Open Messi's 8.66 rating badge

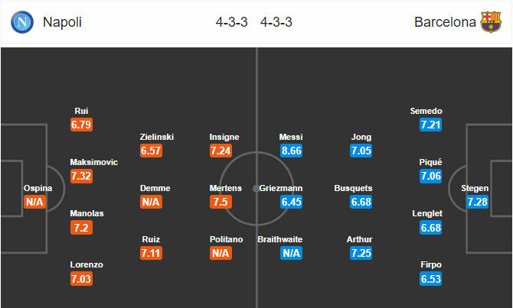point(291,151)
